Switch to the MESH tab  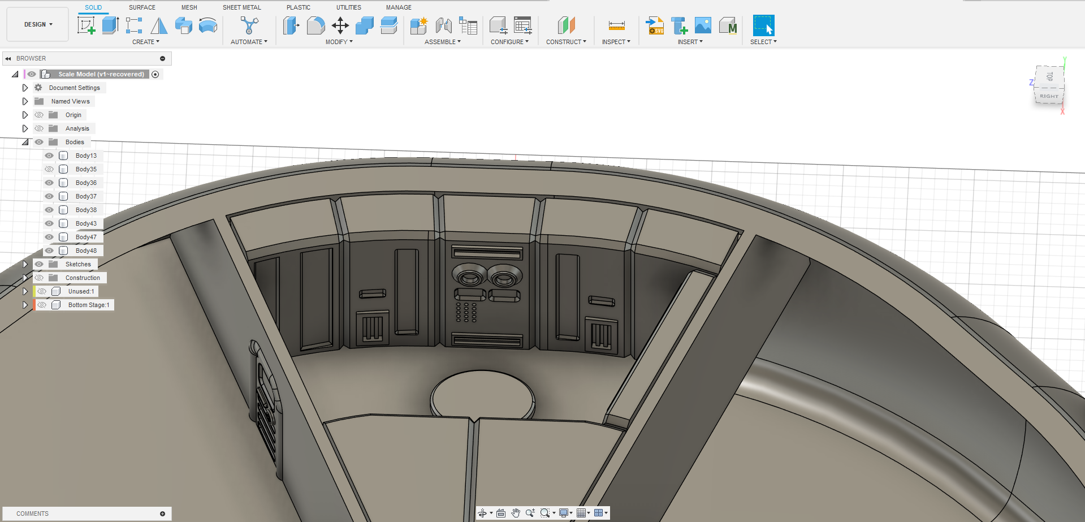tap(189, 7)
